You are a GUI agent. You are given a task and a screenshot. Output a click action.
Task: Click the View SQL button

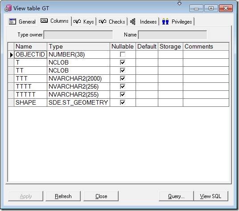(x=211, y=196)
